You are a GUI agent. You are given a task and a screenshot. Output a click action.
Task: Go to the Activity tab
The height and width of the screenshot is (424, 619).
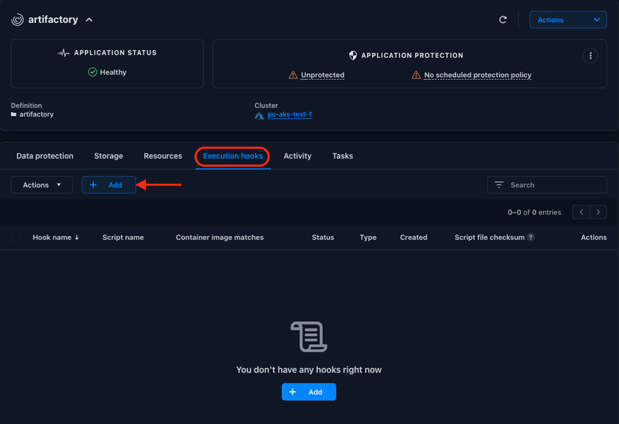pyautogui.click(x=297, y=156)
